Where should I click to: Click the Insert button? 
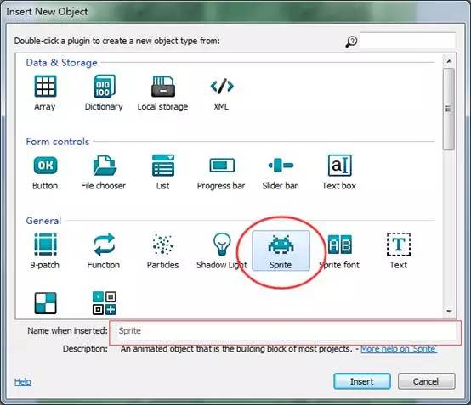click(x=362, y=381)
